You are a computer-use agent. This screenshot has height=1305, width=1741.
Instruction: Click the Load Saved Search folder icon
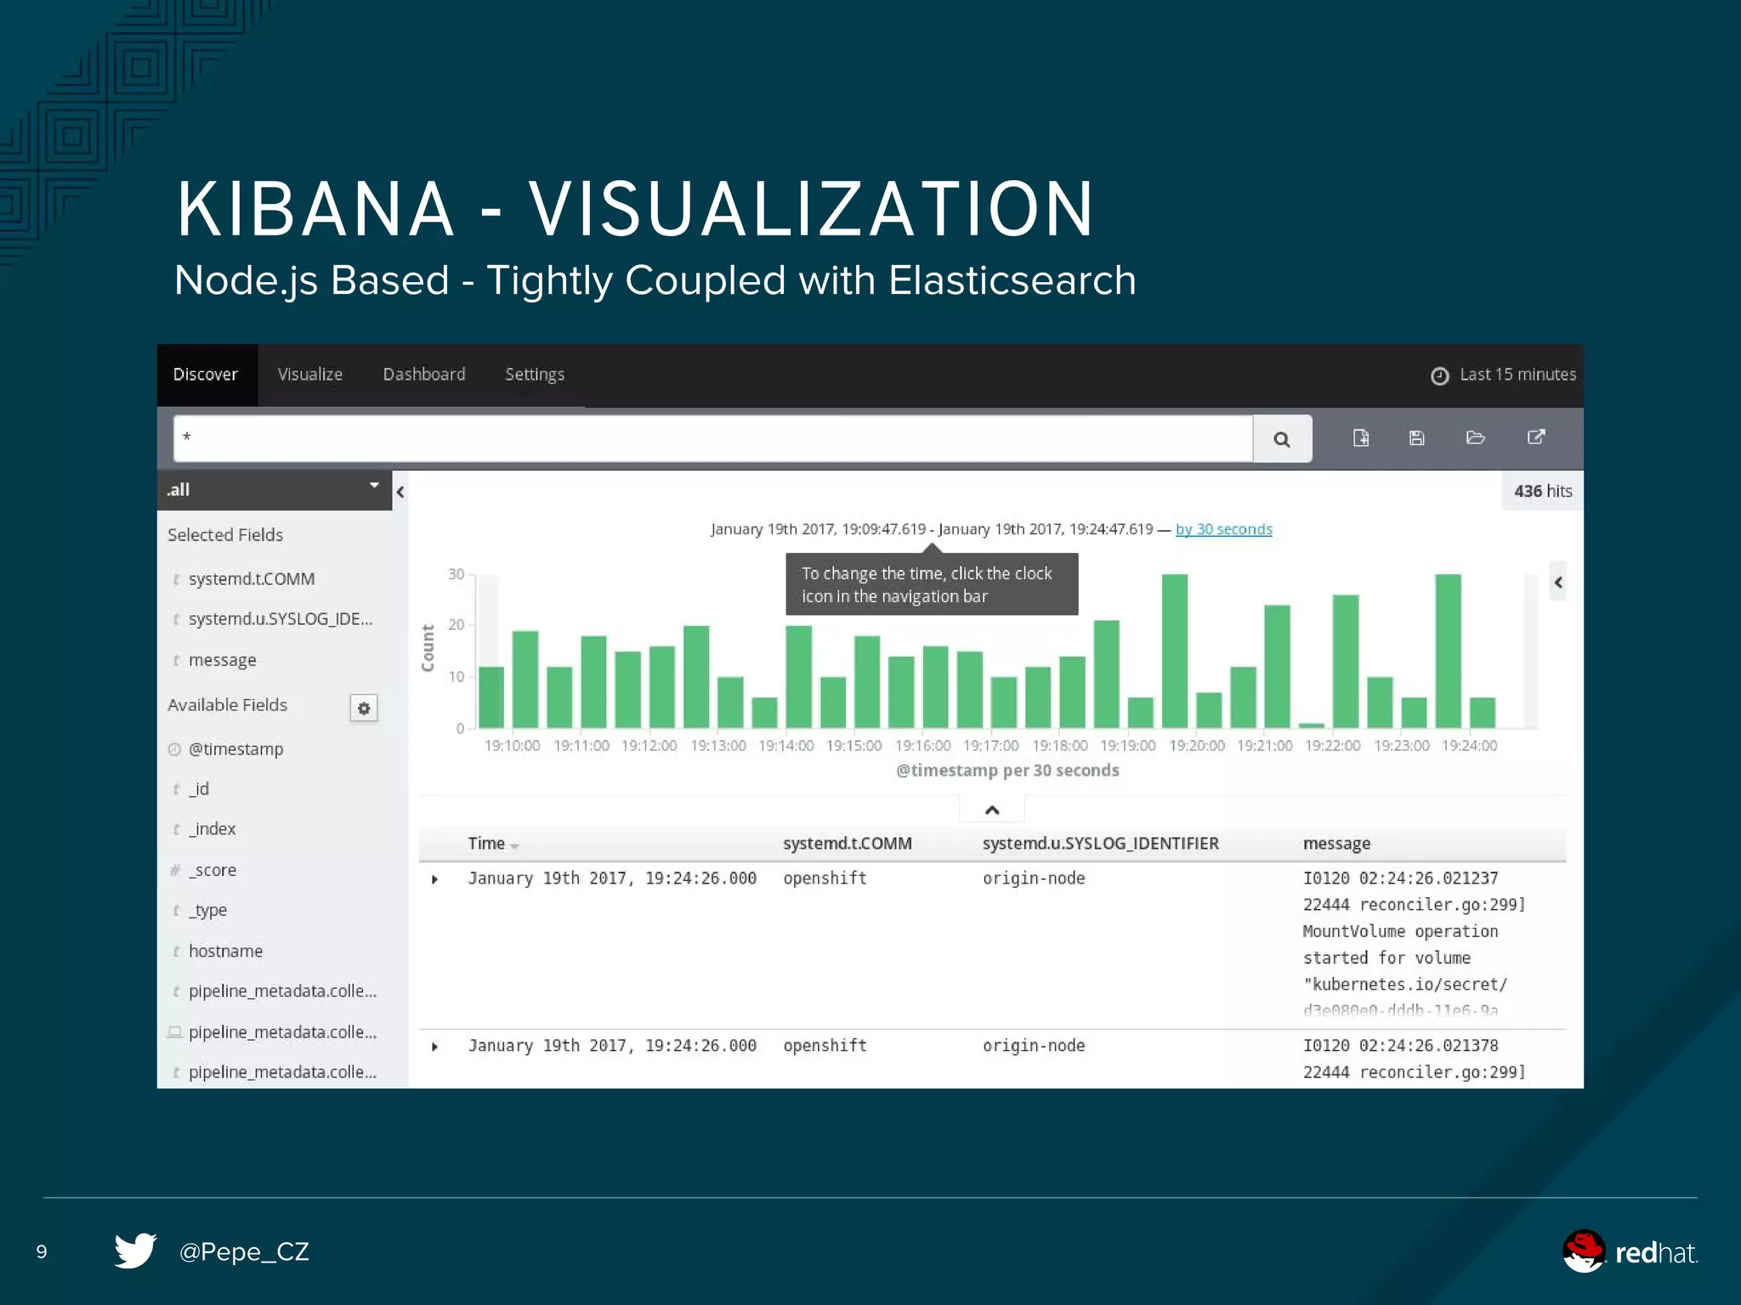[x=1476, y=438]
